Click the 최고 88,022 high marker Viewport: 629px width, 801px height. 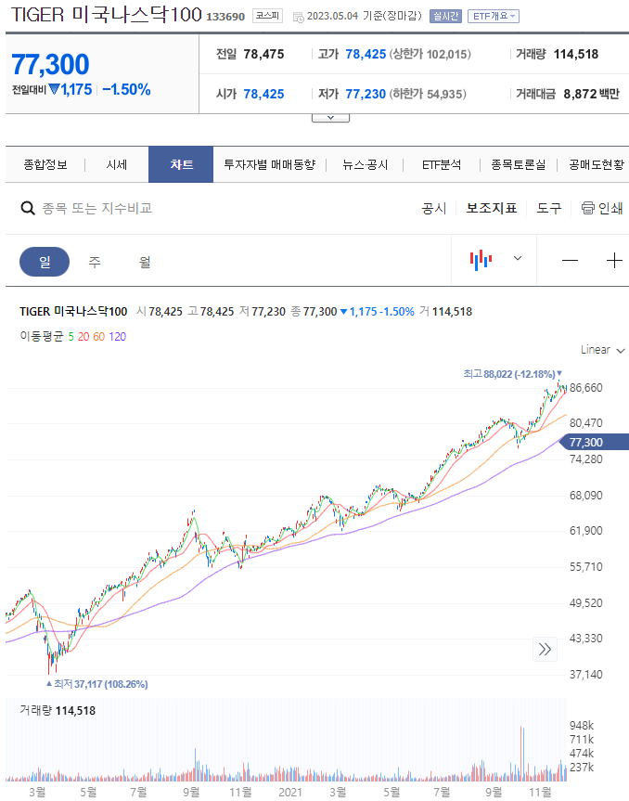click(513, 374)
